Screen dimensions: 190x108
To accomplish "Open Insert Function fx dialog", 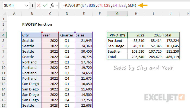I will [x=52, y=5].
